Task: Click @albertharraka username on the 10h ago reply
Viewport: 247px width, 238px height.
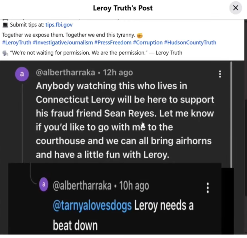Action: click(82, 186)
